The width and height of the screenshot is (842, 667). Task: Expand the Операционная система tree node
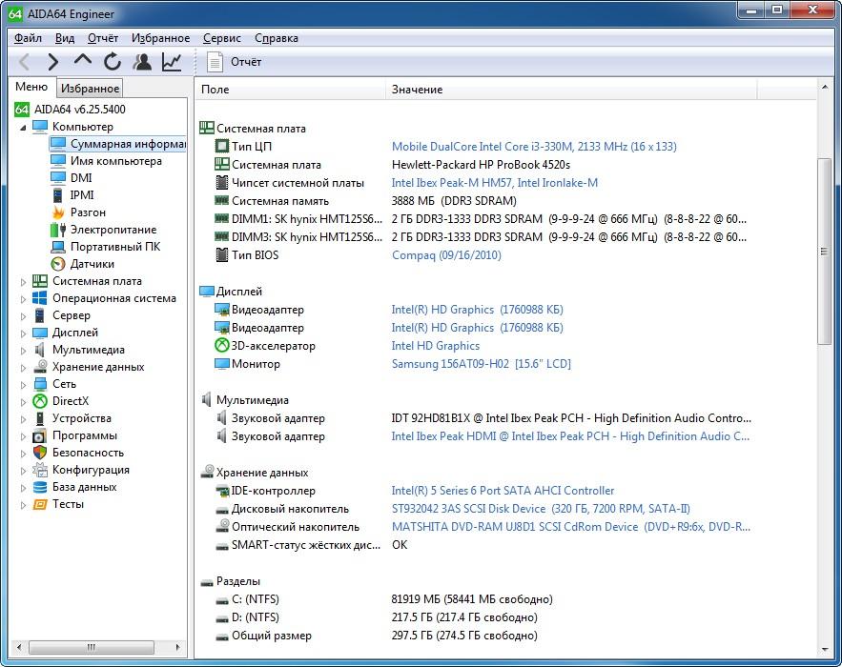point(23,299)
